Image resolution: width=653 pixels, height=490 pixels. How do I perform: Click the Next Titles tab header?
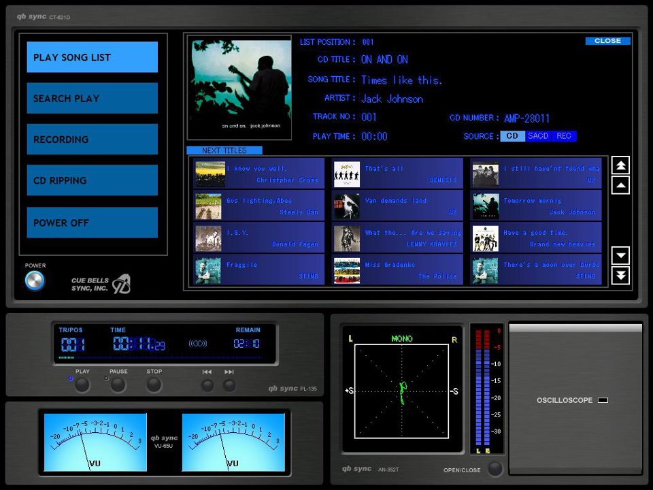(224, 150)
